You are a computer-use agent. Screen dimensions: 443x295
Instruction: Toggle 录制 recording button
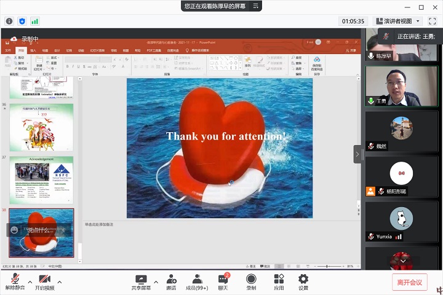point(251,281)
